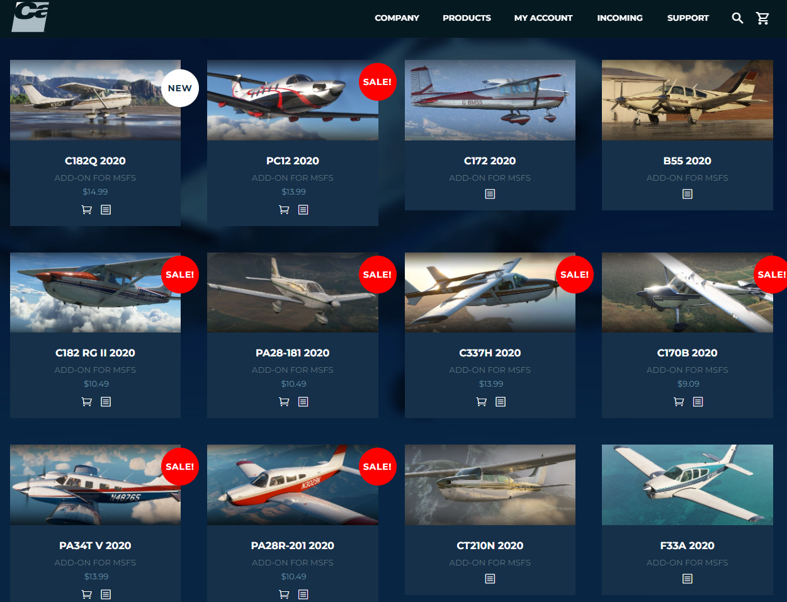
Task: Open the search magnifier icon in header
Action: [737, 18]
